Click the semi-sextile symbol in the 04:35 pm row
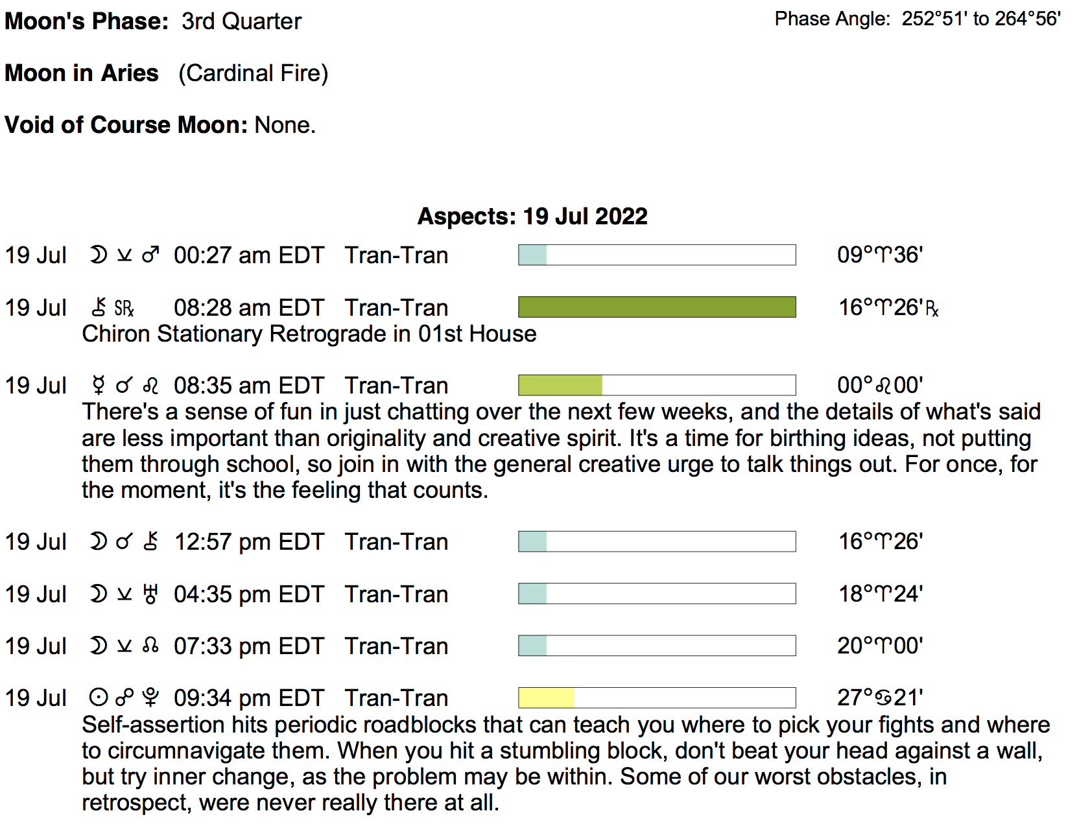 click(x=124, y=594)
